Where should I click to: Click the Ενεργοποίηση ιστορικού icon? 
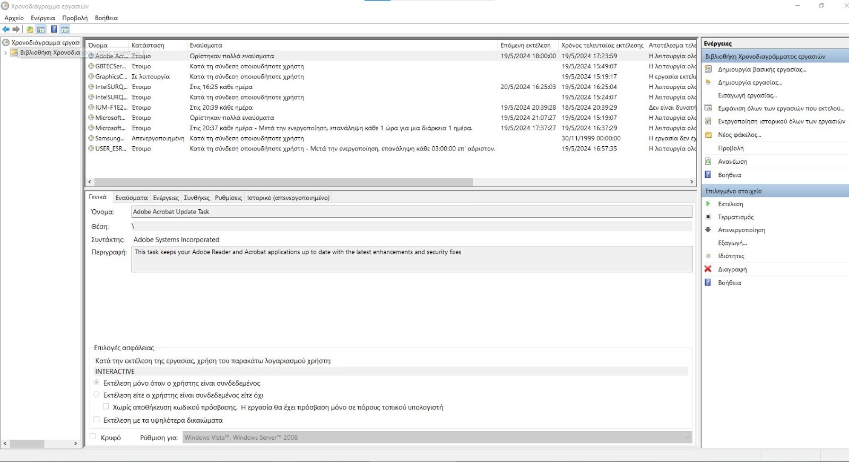pyautogui.click(x=708, y=121)
